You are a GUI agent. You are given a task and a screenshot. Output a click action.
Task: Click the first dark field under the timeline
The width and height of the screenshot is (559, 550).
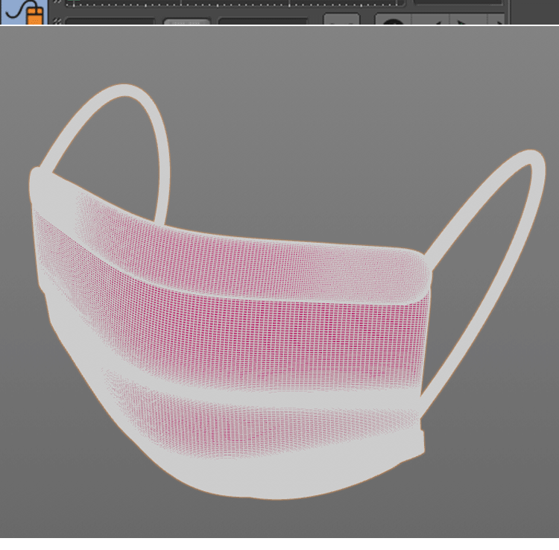[109, 22]
